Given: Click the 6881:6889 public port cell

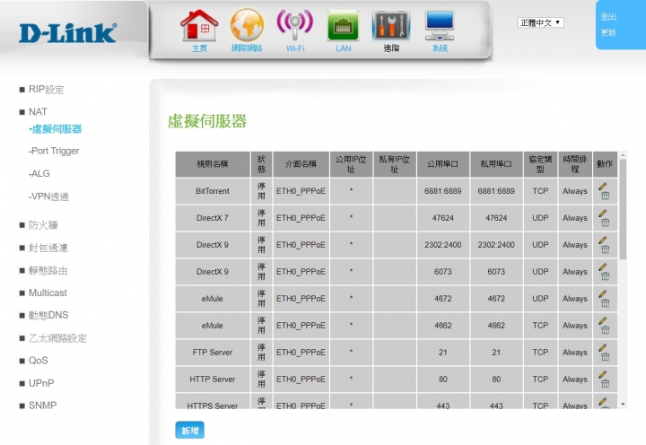Looking at the screenshot, I should coord(443,191).
